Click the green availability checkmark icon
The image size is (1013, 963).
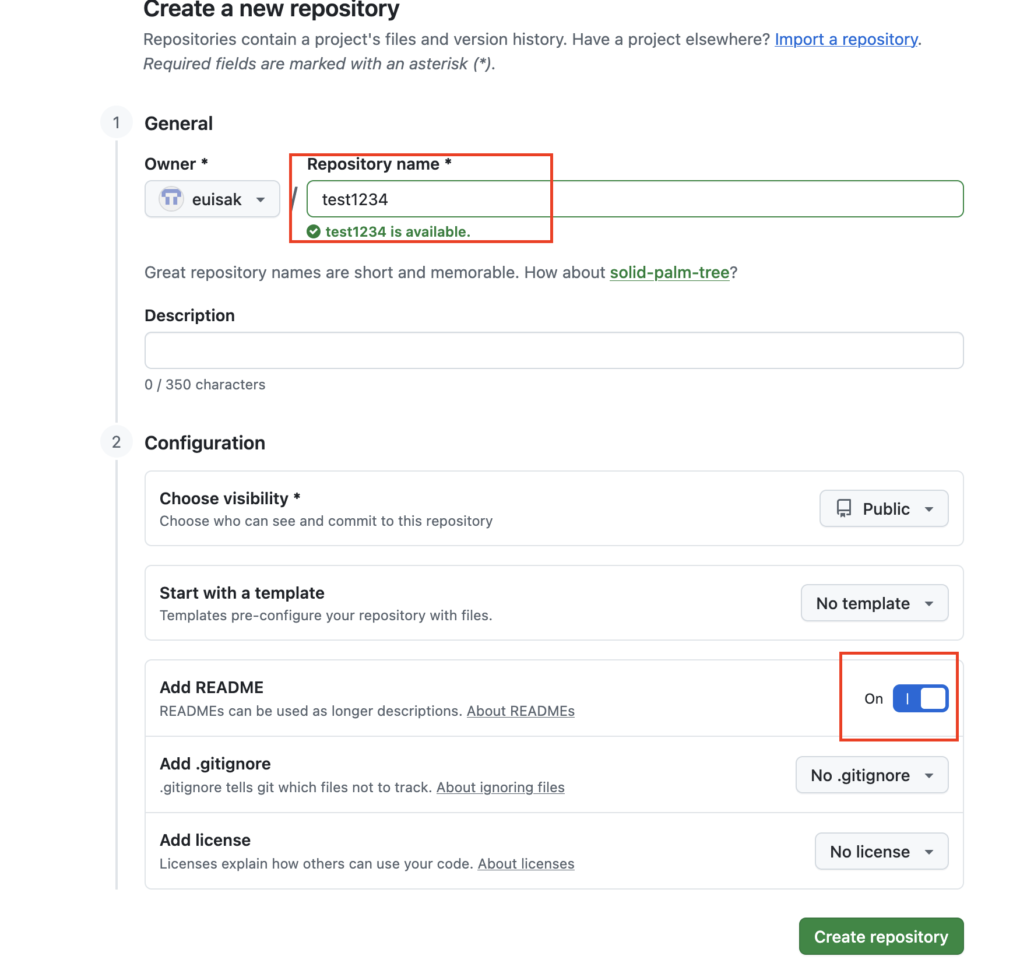point(314,232)
